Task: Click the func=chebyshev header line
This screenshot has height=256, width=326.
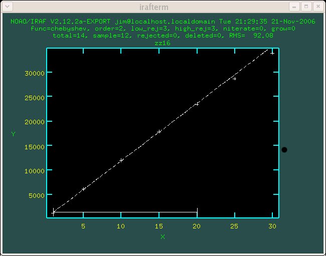Action: click(162, 29)
